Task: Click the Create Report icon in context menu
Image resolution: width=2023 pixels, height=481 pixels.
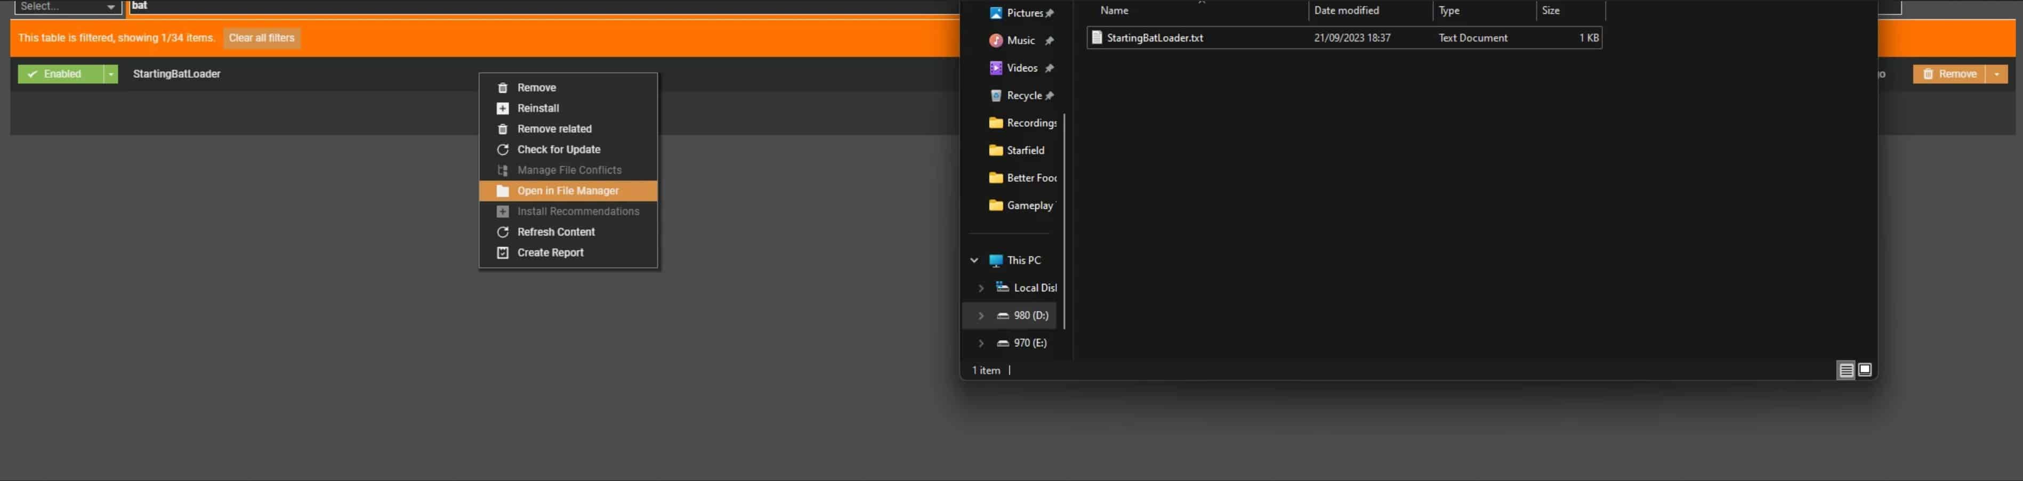Action: tap(503, 252)
